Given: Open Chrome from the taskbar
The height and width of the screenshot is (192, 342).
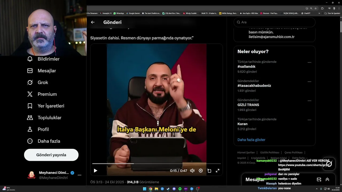Looking at the screenshot, I should click(x=150, y=189).
